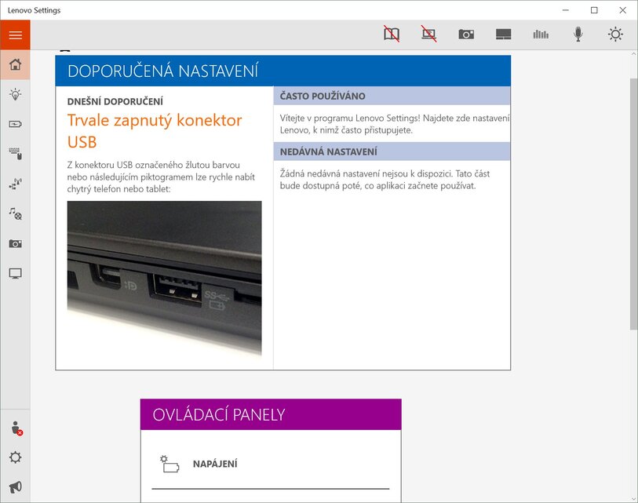Viewport: 638px width, 503px height.
Task: Select the camera icon in the left sidebar
Action: tap(15, 243)
